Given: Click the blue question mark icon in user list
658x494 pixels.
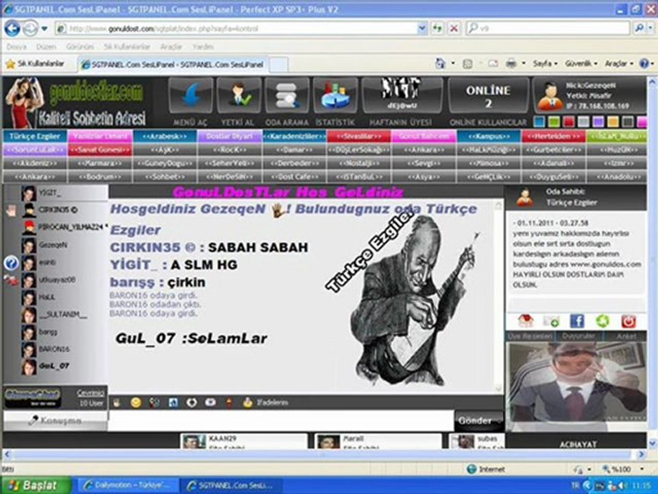Looking at the screenshot, I should (x=12, y=263).
